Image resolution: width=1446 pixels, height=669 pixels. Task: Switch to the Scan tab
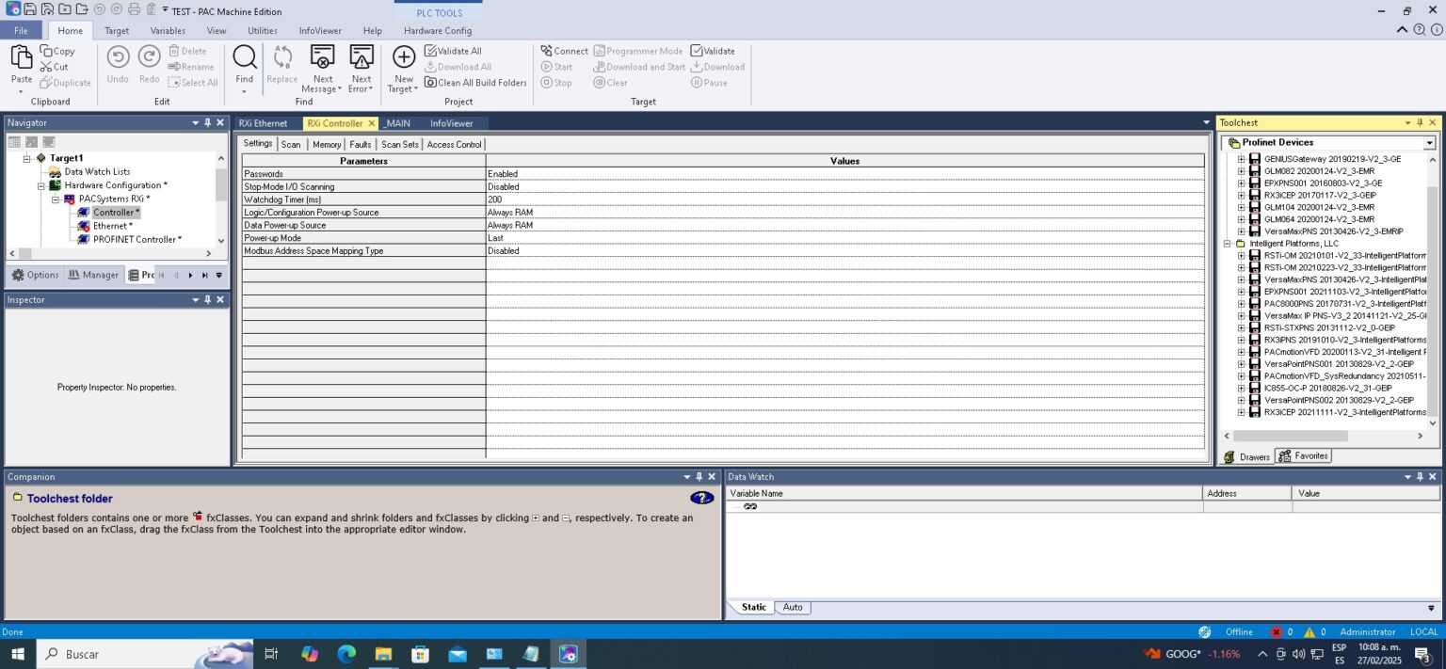point(291,144)
